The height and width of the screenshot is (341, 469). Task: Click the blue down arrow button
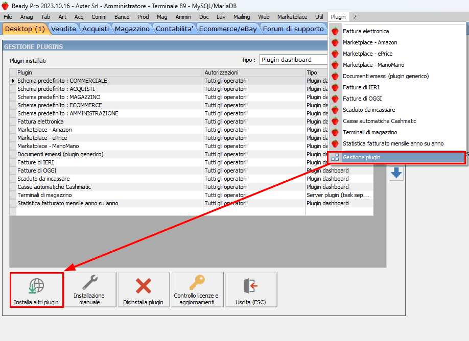(396, 173)
